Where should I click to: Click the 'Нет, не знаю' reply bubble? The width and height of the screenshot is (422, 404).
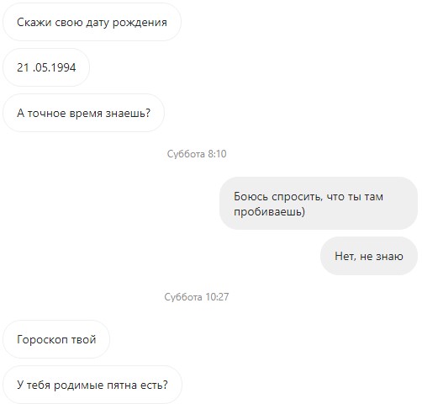click(369, 256)
